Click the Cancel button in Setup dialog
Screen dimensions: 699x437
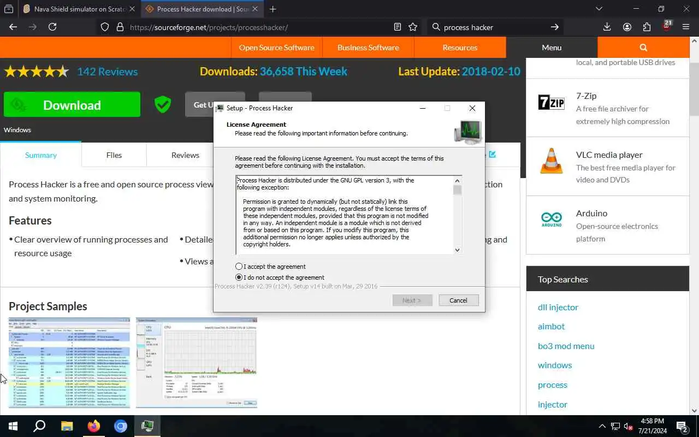click(x=458, y=300)
